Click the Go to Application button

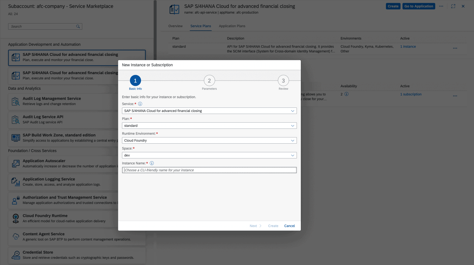(x=418, y=6)
